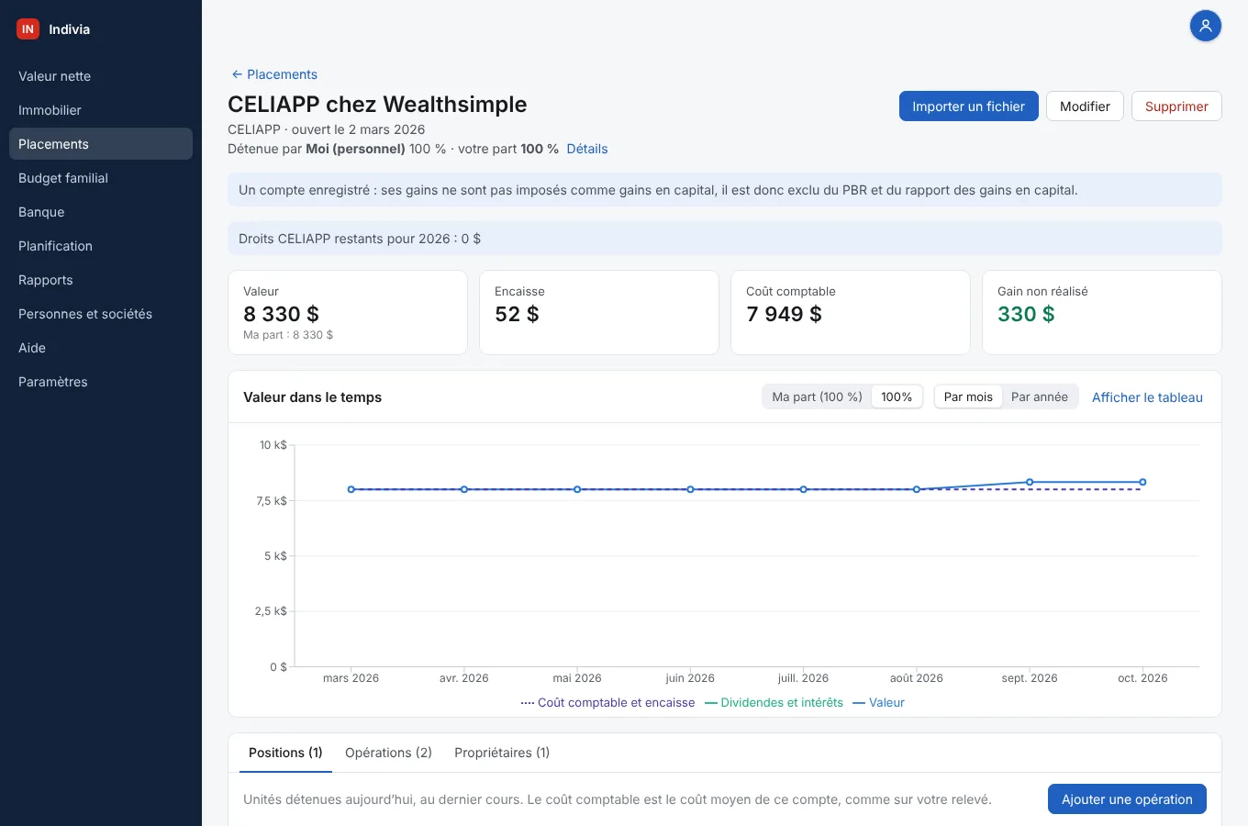The width and height of the screenshot is (1248, 826).
Task: Click the Coût comptable amount 7 949 $
Action: pyautogui.click(x=784, y=314)
